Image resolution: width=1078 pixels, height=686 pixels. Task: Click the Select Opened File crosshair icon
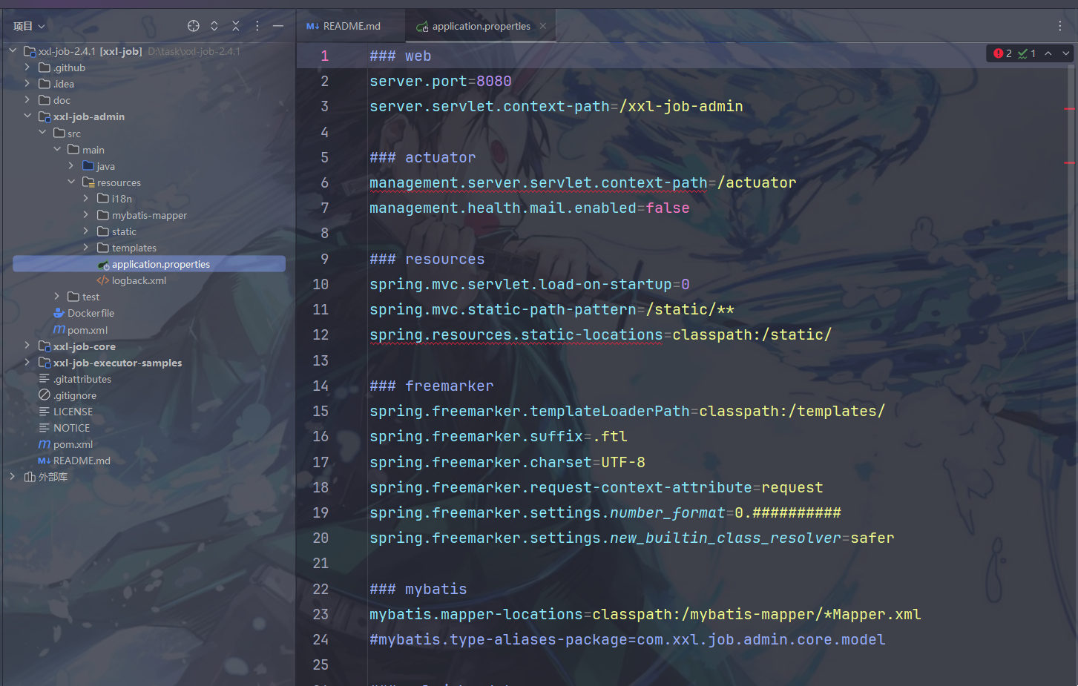194,26
